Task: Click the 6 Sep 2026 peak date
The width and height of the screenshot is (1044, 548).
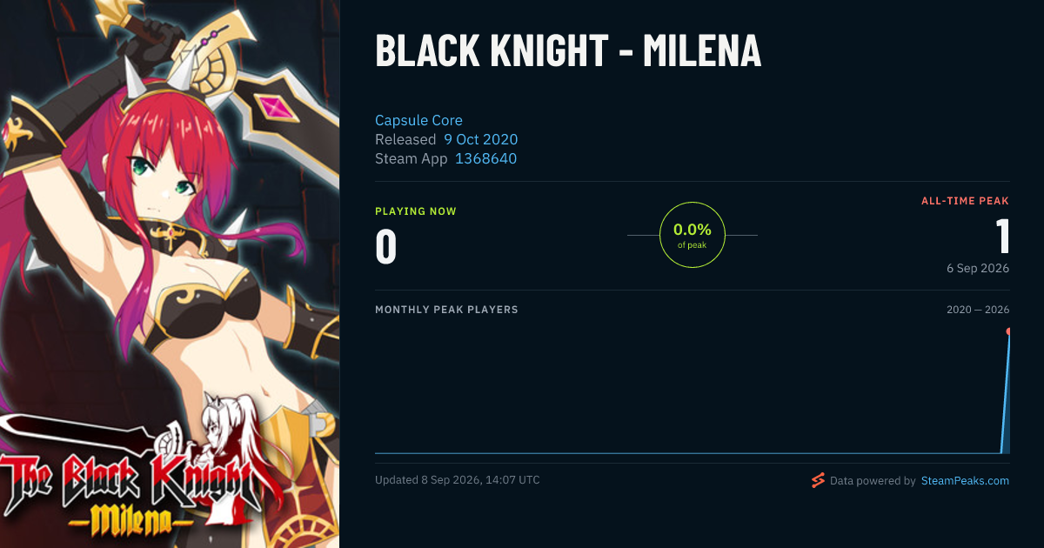Action: [978, 268]
